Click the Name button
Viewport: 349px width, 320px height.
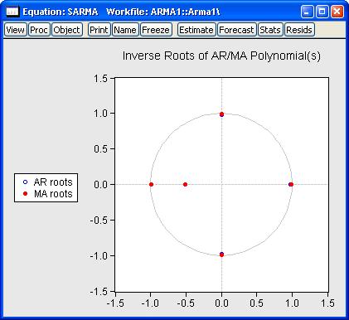125,30
